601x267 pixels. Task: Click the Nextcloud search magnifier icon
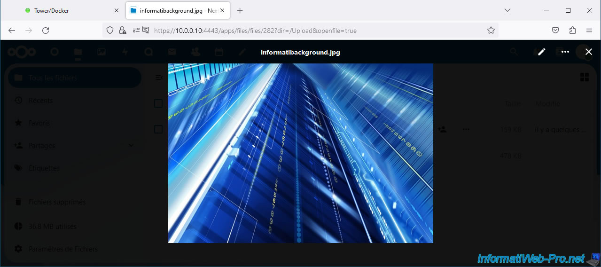pos(514,52)
